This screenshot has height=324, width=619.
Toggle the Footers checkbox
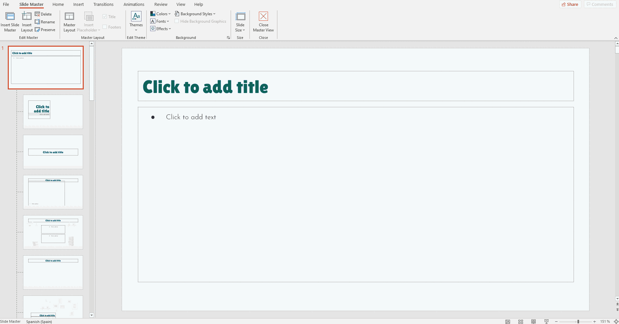click(105, 27)
